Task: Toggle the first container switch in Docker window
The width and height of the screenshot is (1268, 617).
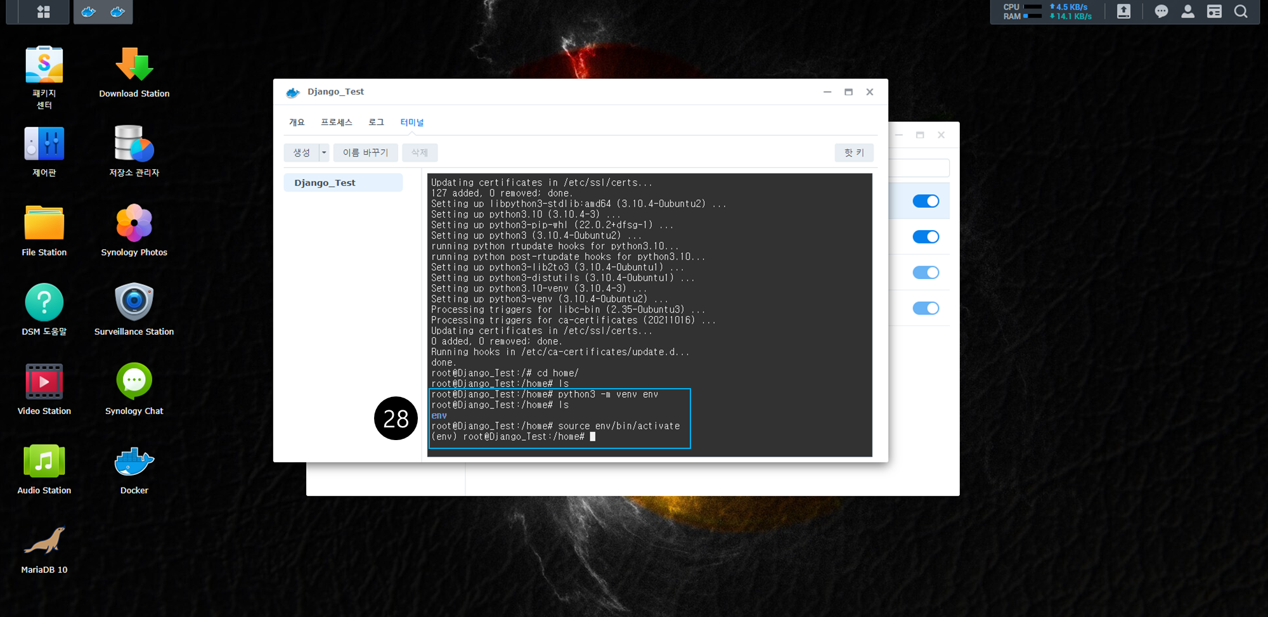Action: [x=926, y=201]
